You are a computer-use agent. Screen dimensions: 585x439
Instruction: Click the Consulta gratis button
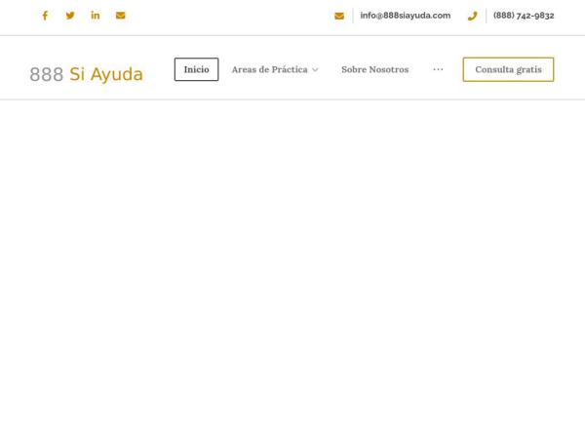tap(508, 69)
